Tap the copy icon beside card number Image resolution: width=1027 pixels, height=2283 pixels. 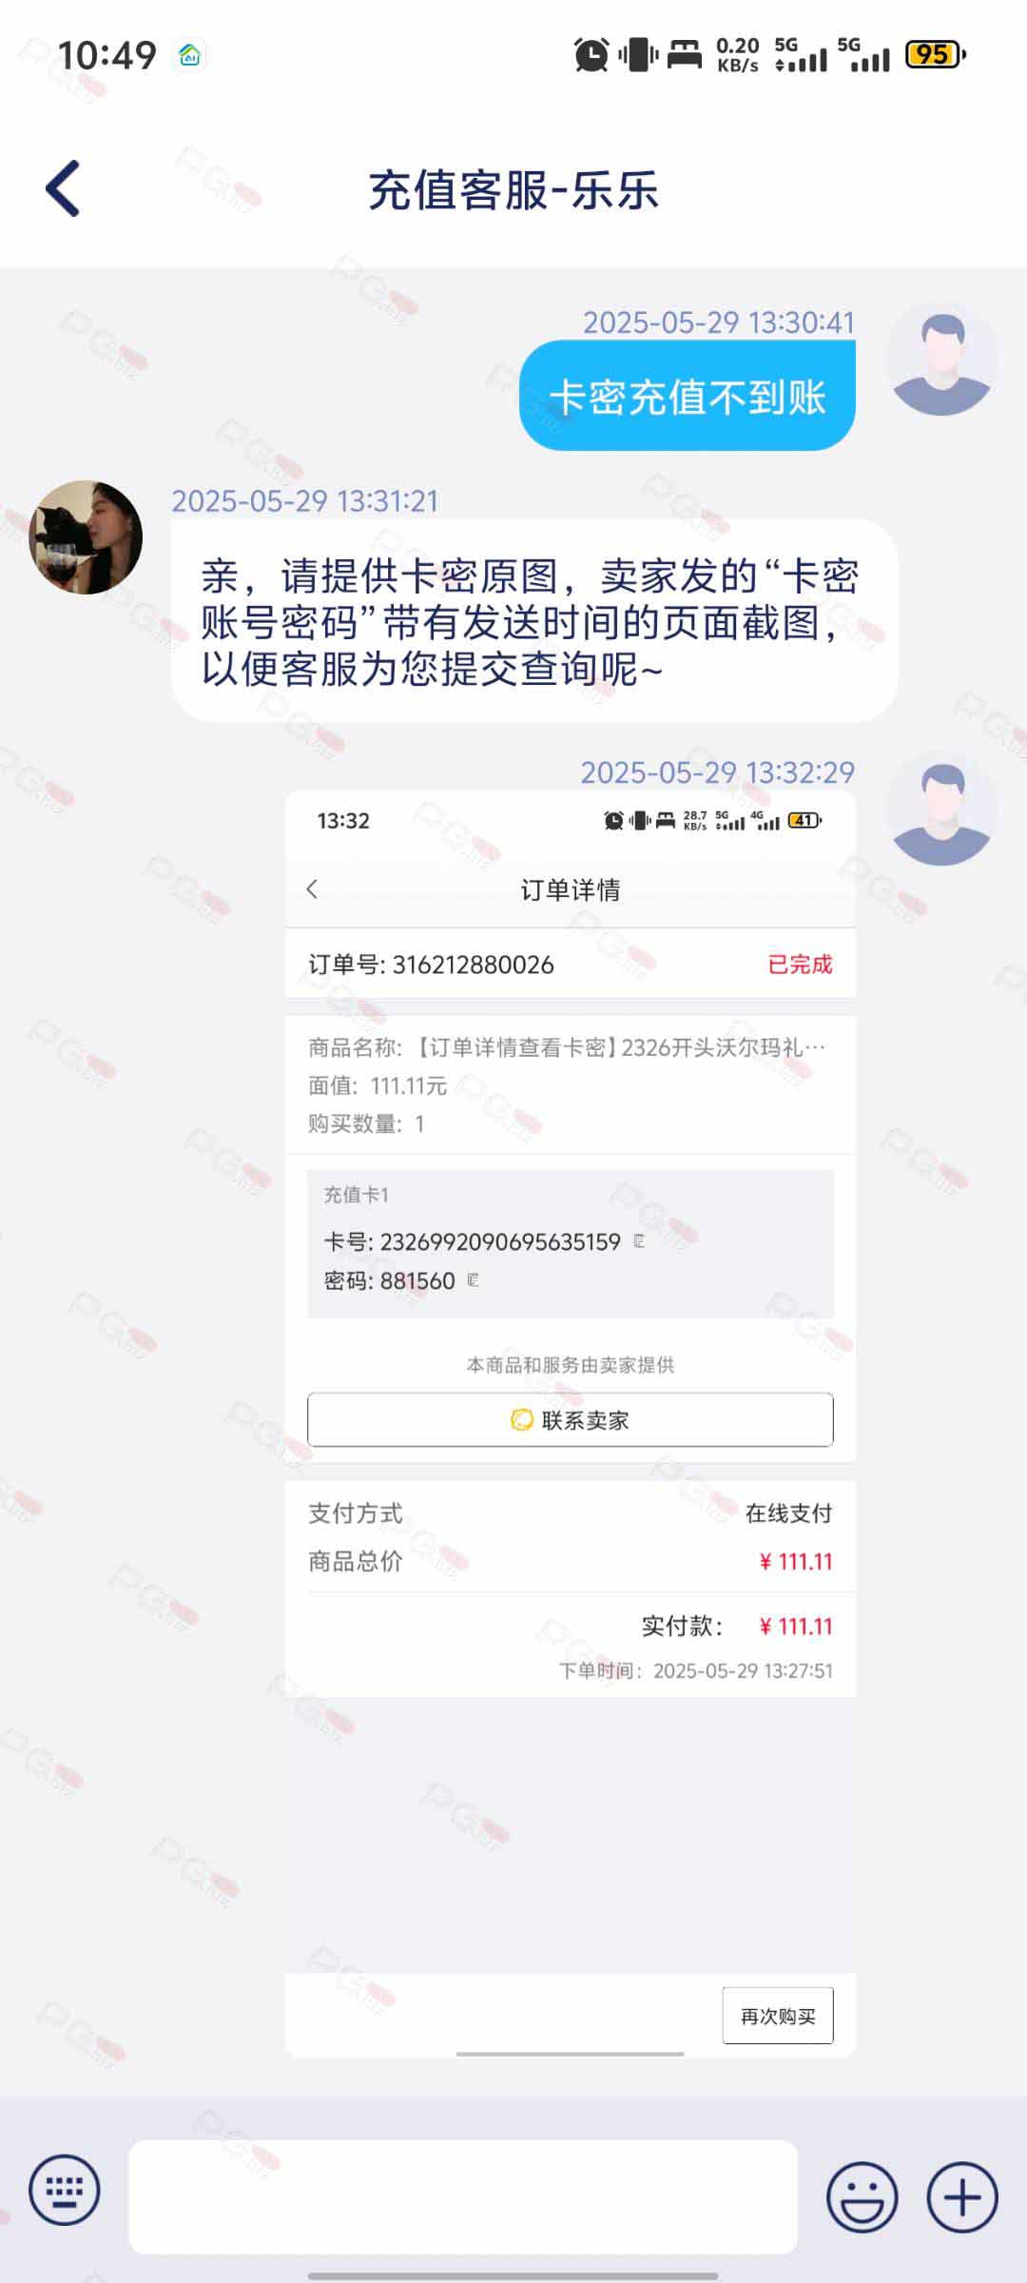[639, 1240]
